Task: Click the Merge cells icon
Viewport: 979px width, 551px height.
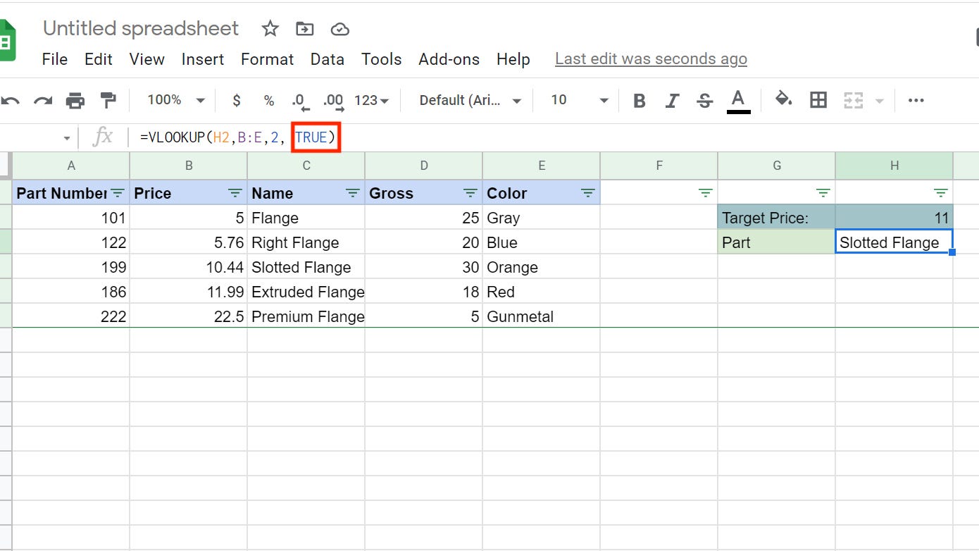Action: coord(854,101)
